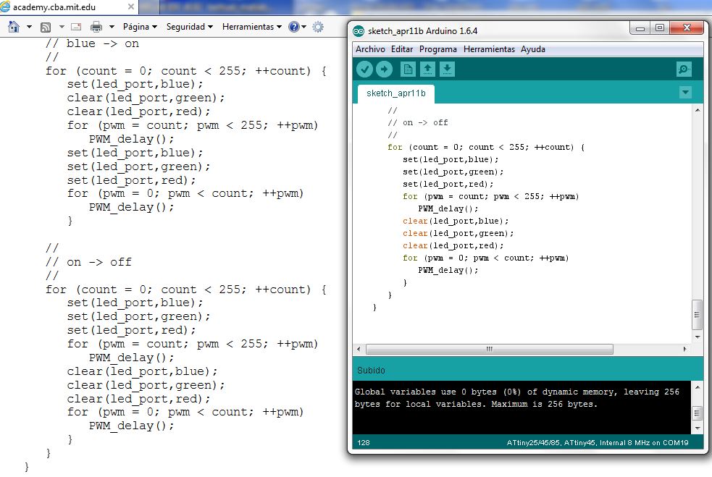
Task: Click '// on -> off' comment in browser page
Action: click(x=88, y=262)
